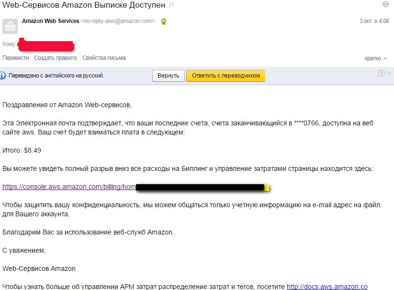Open translation help question-mark icon

coord(381,73)
